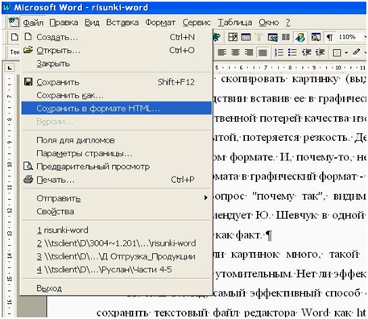Click the vertical ruler beside the page

[x=10, y=195]
